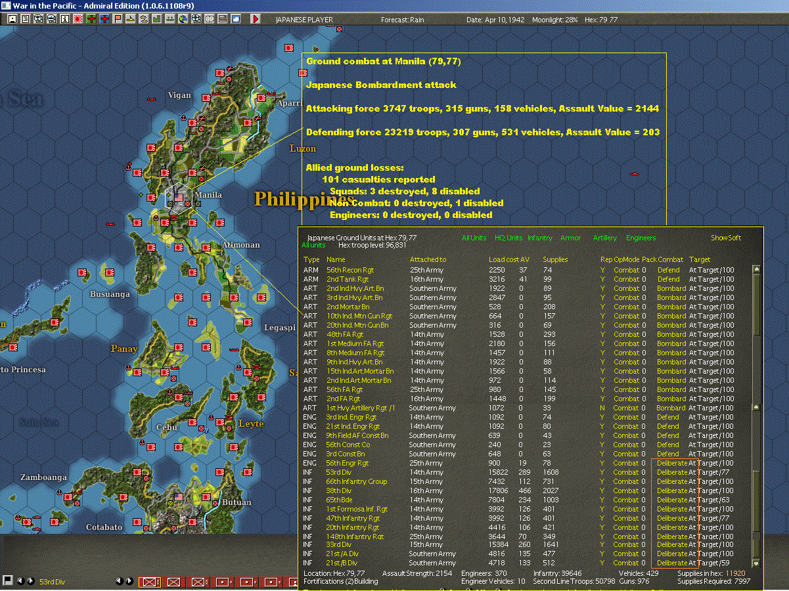Open the text document report icon
Viewport: 789px width, 591px height.
pos(26,20)
